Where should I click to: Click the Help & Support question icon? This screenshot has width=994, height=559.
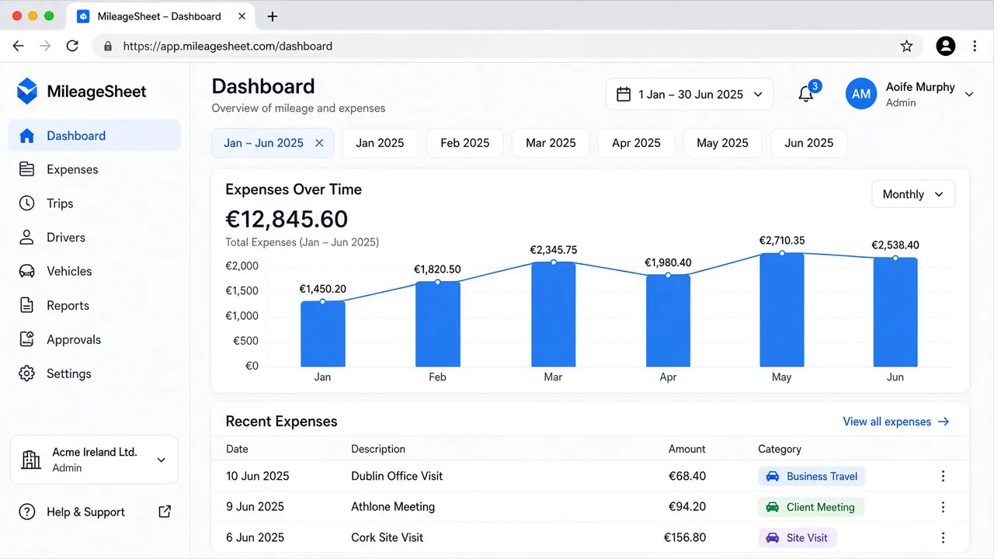pyautogui.click(x=27, y=512)
